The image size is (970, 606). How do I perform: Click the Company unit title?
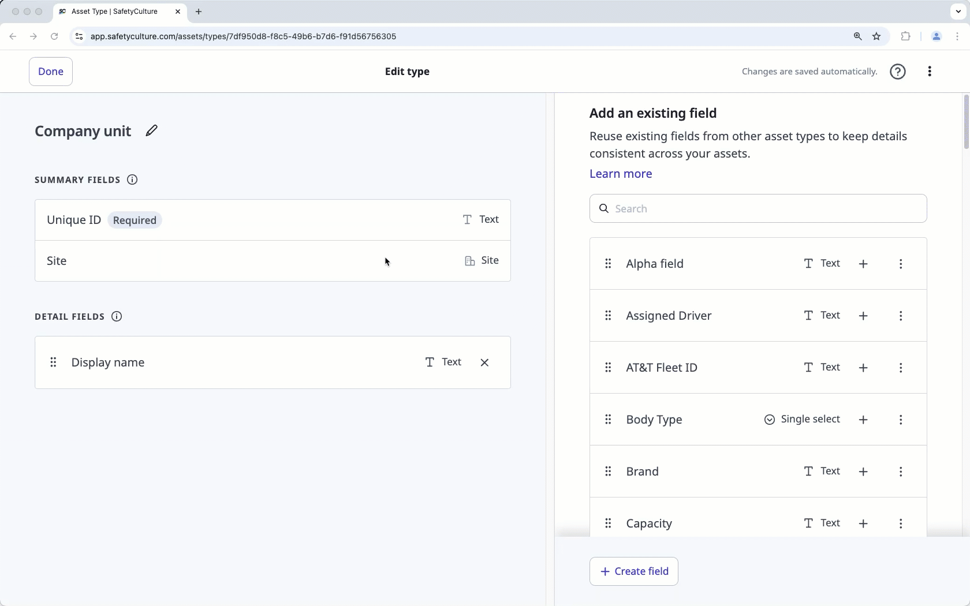(x=83, y=131)
